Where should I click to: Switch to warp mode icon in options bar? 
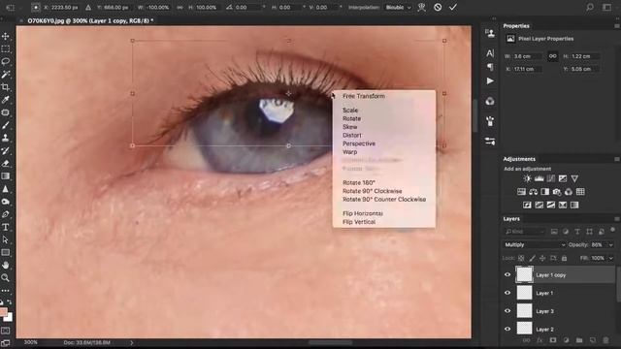pos(422,7)
